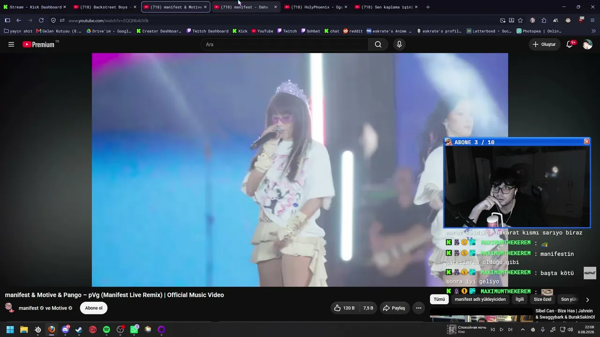Select the Size özel filter chip
Image resolution: width=600 pixels, height=337 pixels.
coord(542,299)
